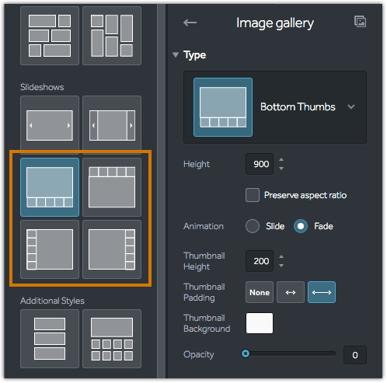
Task: Decrease Thumbnail Height with the down arrow
Action: pyautogui.click(x=281, y=266)
